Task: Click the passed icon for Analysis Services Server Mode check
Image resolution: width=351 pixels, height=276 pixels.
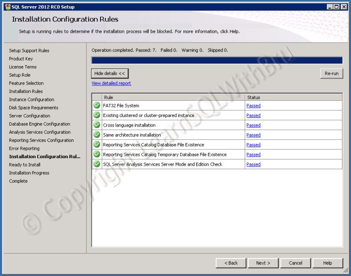Action: pos(97,164)
